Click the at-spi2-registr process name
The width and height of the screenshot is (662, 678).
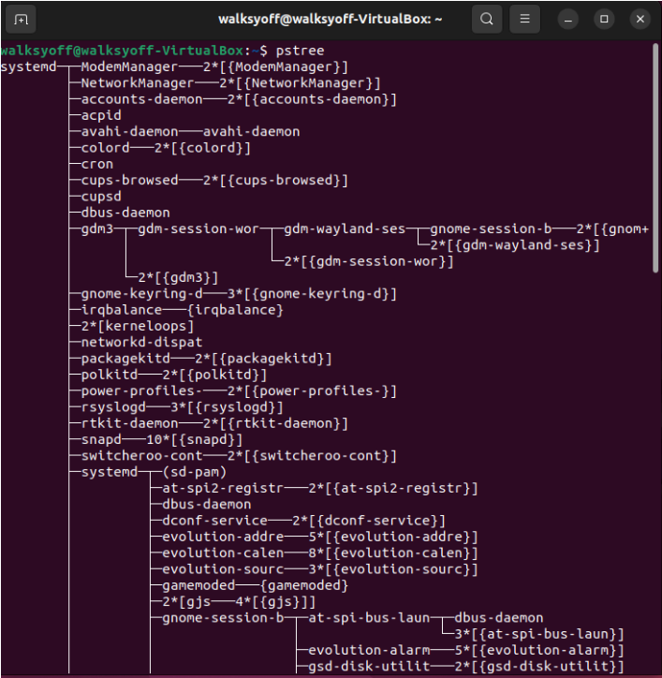click(223, 489)
